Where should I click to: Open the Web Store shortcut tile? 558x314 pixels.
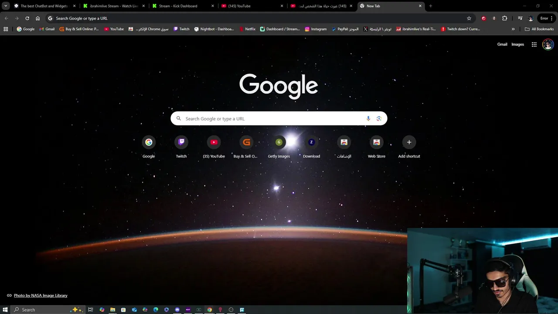377,147
